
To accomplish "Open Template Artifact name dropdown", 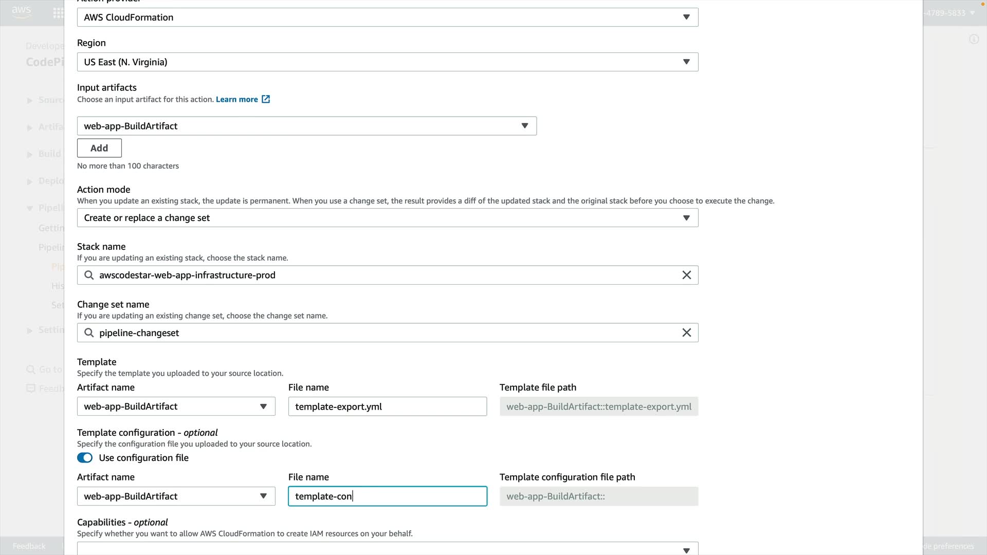I will [176, 406].
